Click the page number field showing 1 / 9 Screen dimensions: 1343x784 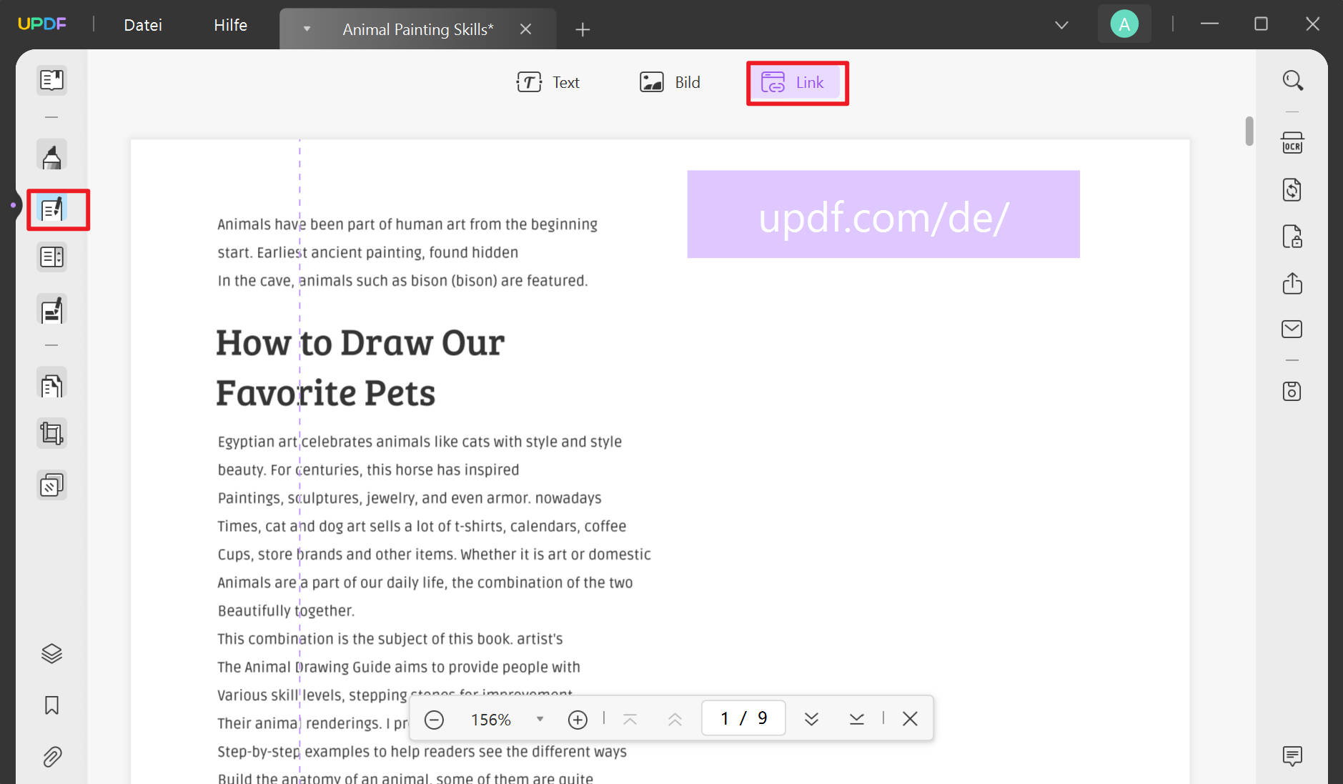743,718
